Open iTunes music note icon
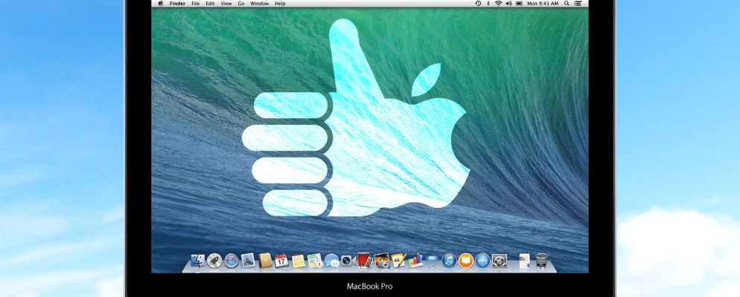 pos(449,261)
